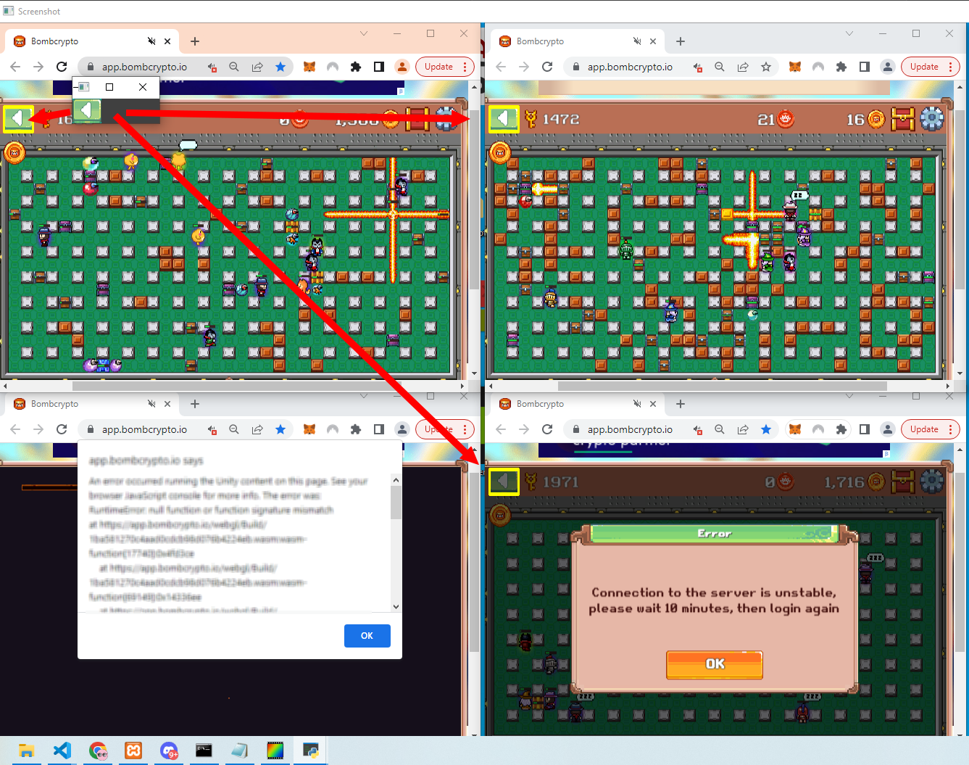Select Bombcrypto tab in top-right browser
Image resolution: width=969 pixels, height=765 pixels.
pyautogui.click(x=578, y=41)
